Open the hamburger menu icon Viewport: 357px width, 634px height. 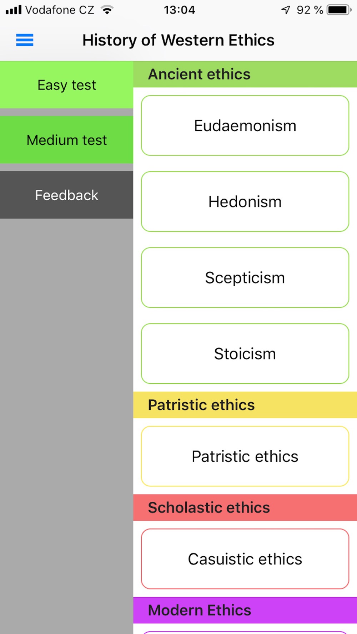[25, 40]
